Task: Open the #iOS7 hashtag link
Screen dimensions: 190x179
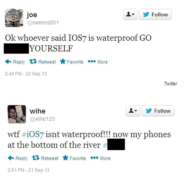Action: point(33,135)
